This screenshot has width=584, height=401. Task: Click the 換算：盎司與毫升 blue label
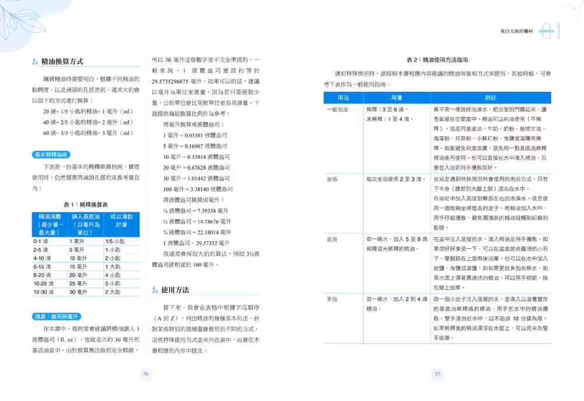click(57, 316)
